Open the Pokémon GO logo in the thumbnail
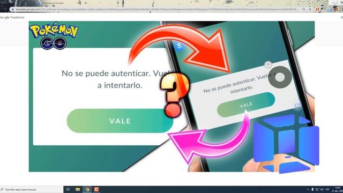Viewport: 343px width, 193px height. (x=54, y=35)
